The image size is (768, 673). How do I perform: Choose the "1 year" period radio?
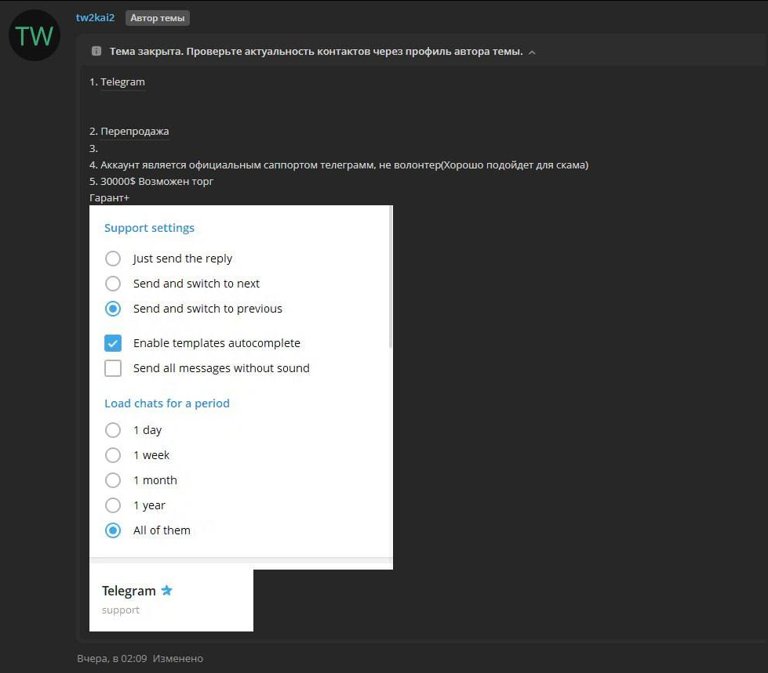coord(113,505)
